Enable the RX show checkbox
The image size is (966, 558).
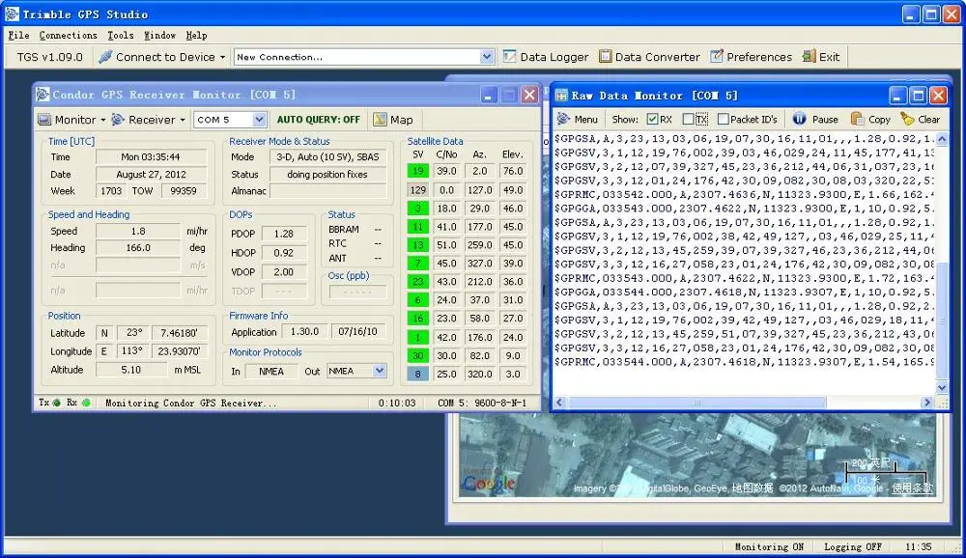point(652,119)
